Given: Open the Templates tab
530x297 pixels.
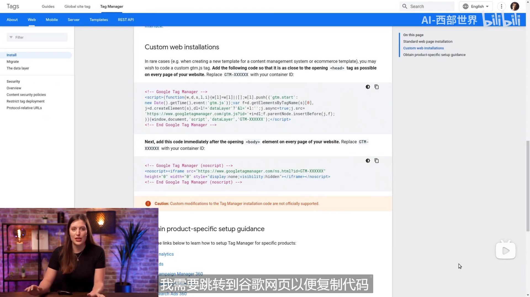Looking at the screenshot, I should click(99, 20).
